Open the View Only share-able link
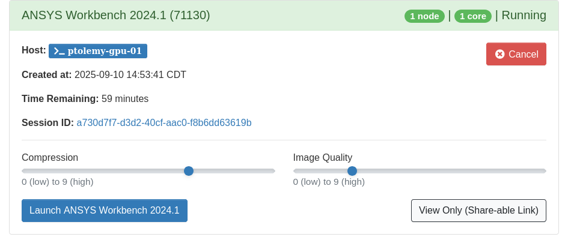568x249 pixels. point(478,211)
